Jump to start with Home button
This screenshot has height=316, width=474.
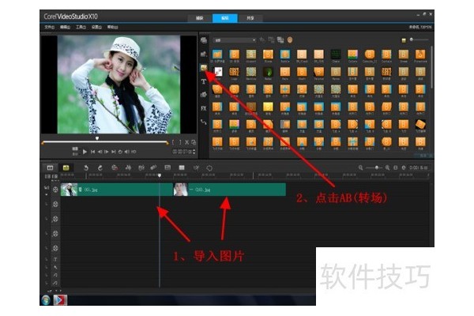(92, 152)
